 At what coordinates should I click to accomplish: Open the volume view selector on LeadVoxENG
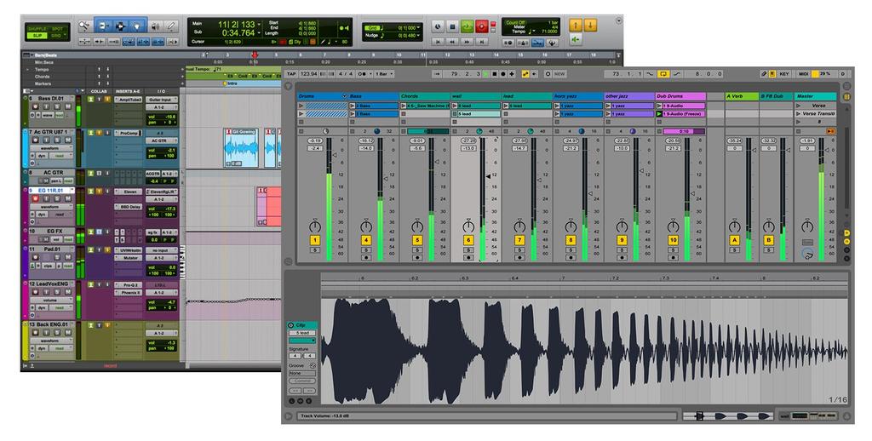tap(49, 300)
